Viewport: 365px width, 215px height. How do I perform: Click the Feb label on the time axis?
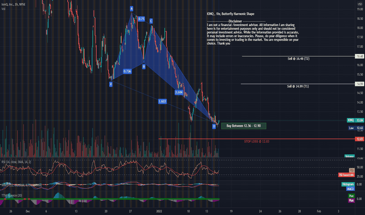pyautogui.click(x=319, y=211)
